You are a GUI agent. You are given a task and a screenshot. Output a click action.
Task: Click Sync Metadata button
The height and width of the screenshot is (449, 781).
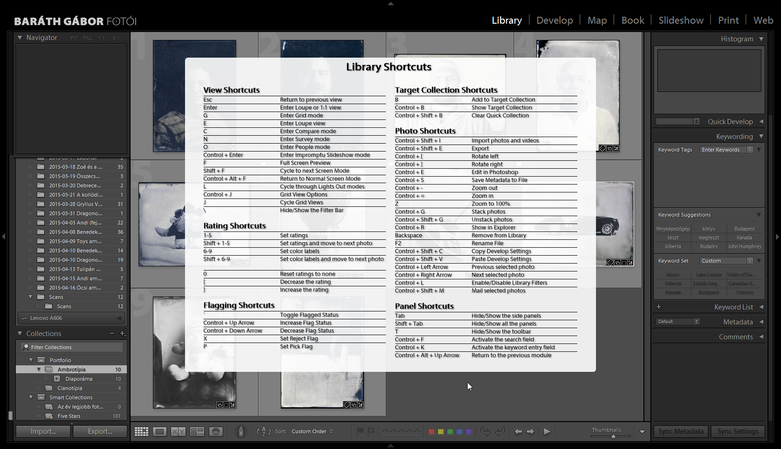tap(681, 431)
